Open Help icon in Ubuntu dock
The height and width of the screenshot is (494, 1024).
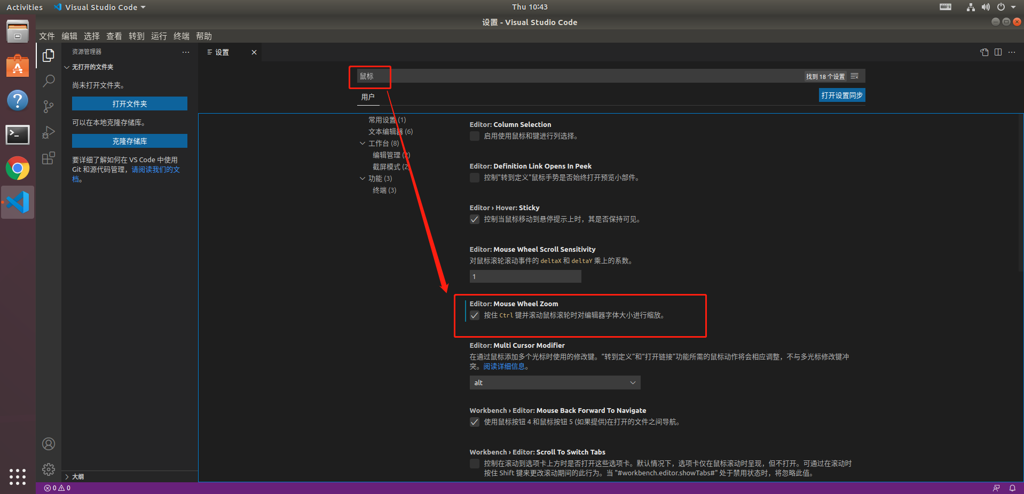[18, 100]
